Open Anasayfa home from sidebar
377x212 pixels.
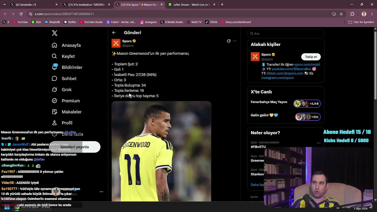coord(66,45)
